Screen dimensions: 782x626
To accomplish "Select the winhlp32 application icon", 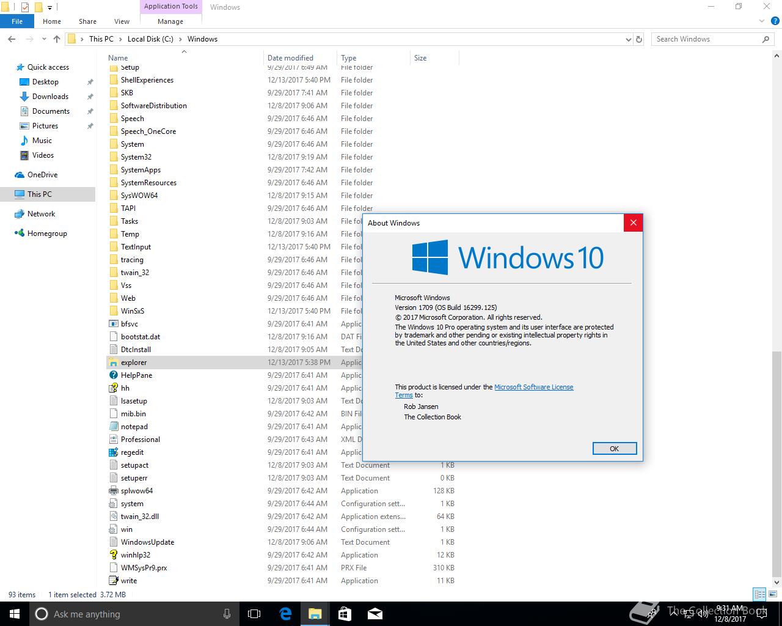I will [x=113, y=555].
